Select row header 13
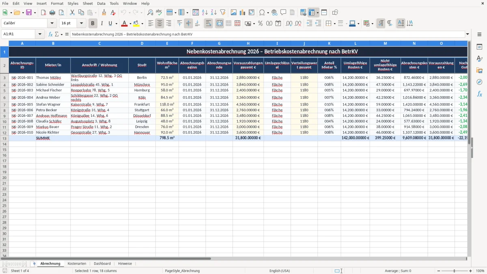Image resolution: width=487 pixels, height=274 pixels. pos(4,138)
